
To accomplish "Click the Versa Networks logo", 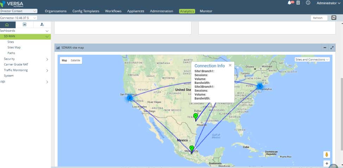I will (12, 4).
